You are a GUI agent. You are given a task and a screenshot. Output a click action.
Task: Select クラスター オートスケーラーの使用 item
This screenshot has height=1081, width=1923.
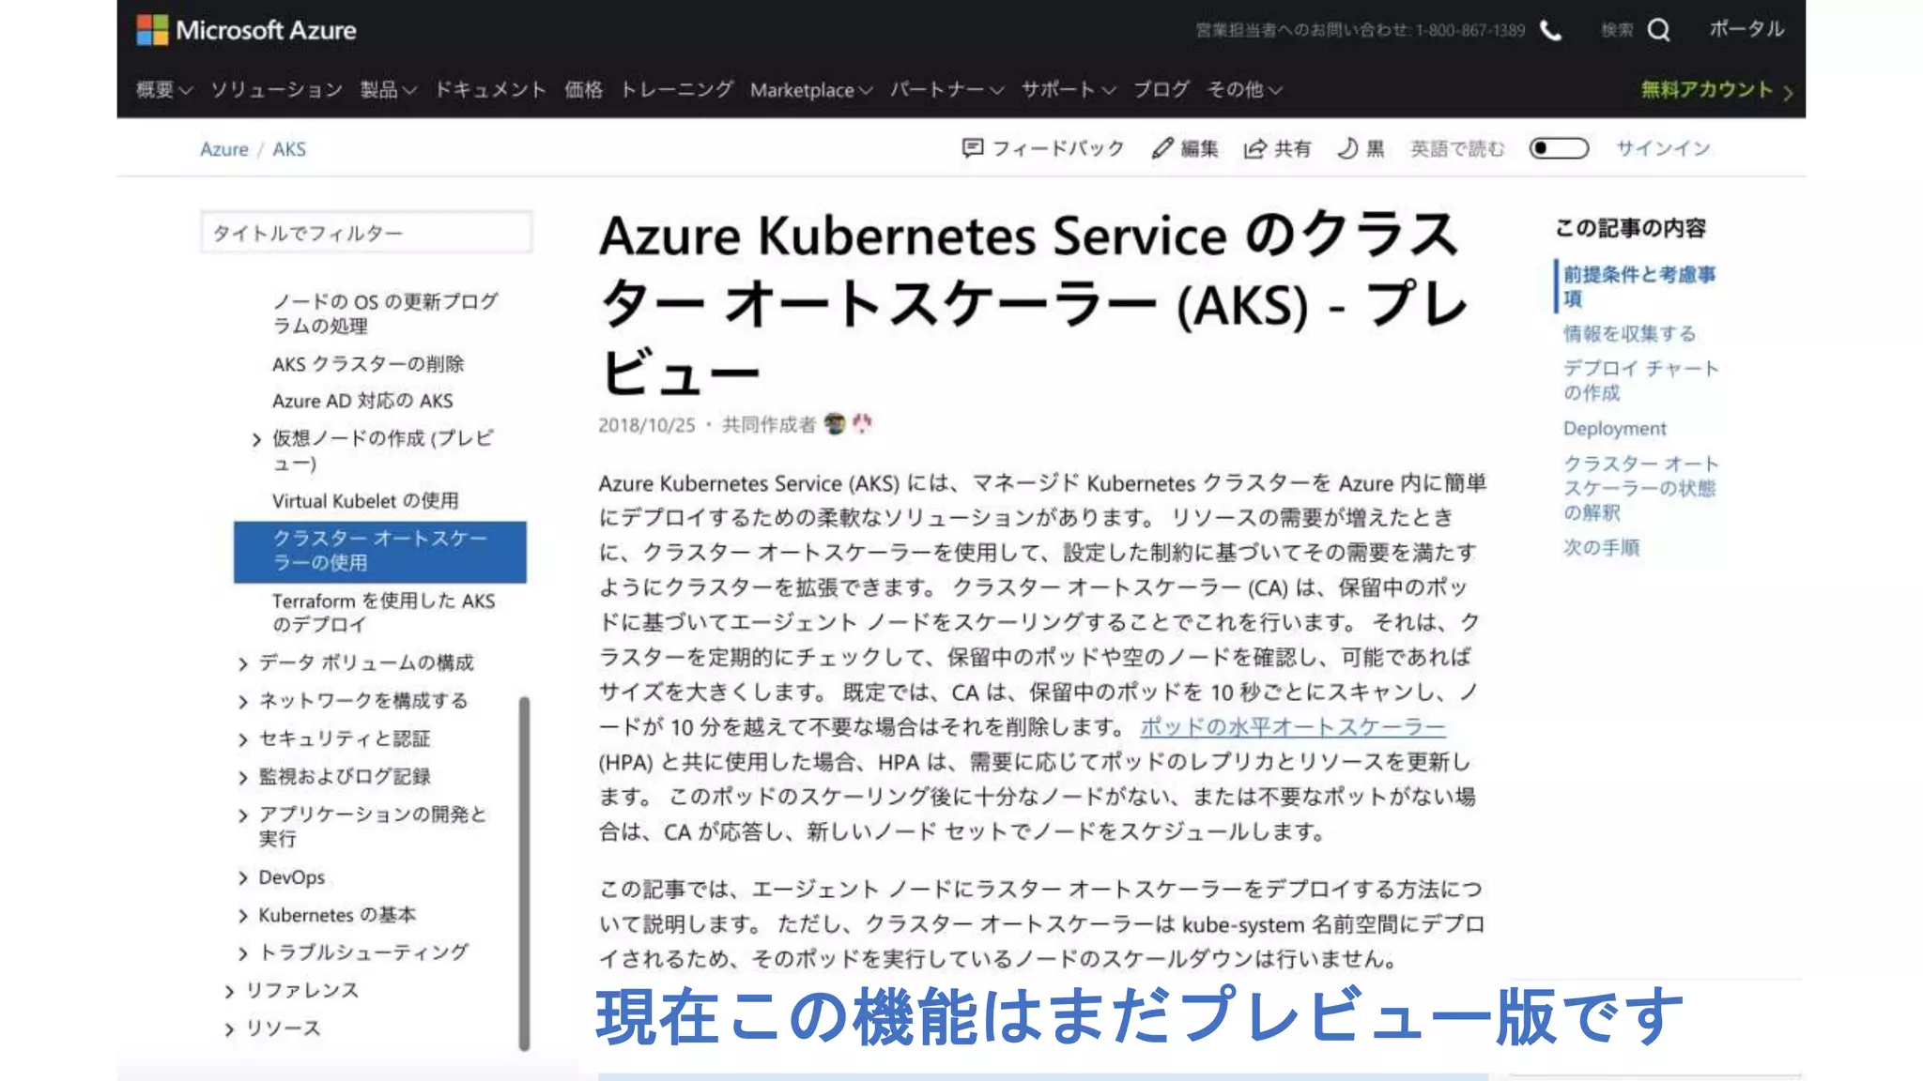pos(379,551)
